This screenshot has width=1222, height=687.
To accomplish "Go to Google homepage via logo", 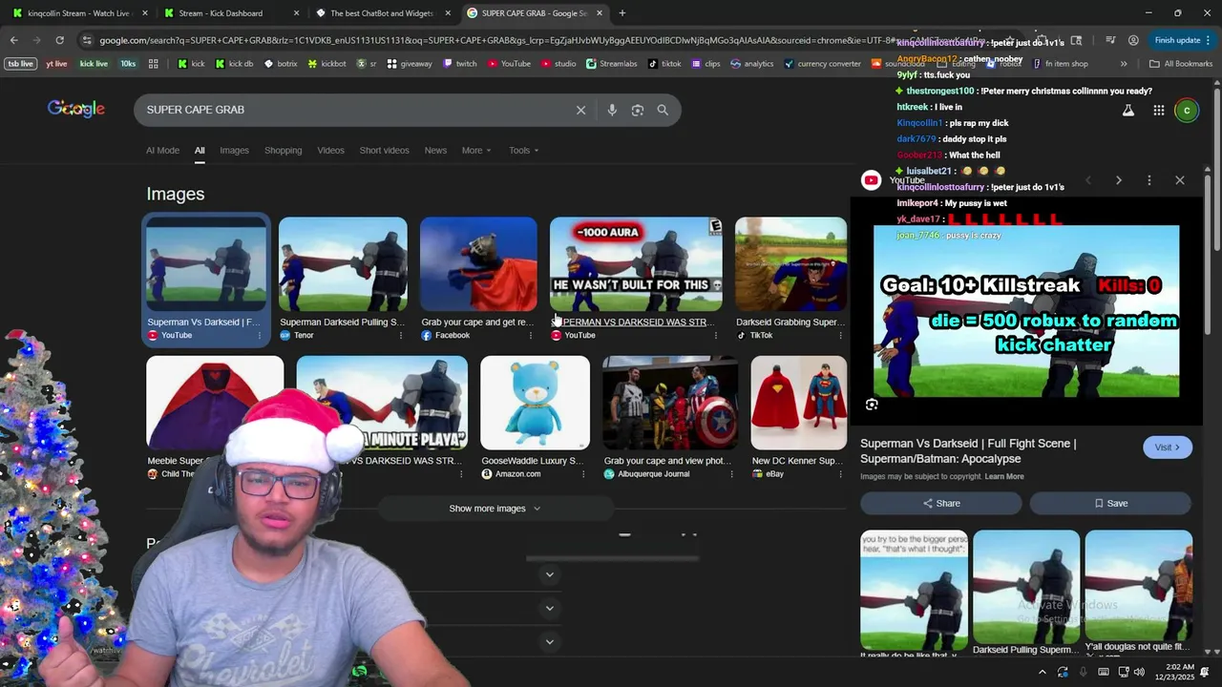I will click(76, 109).
